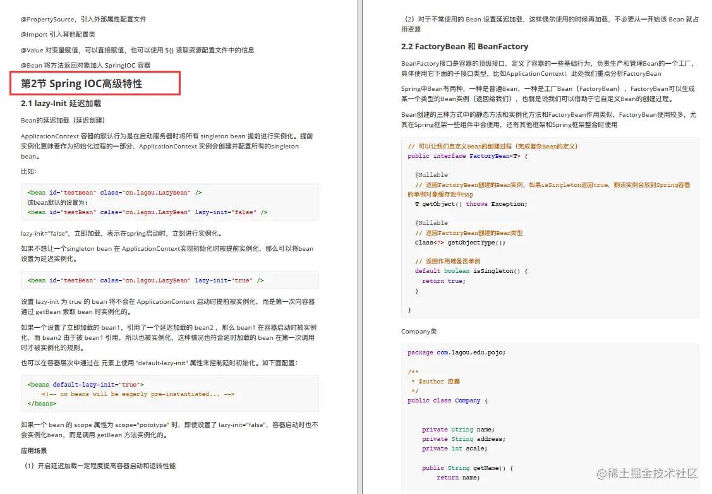Click the text "Bean的延迟加载（延迟创建）"

pyautogui.click(x=63, y=120)
